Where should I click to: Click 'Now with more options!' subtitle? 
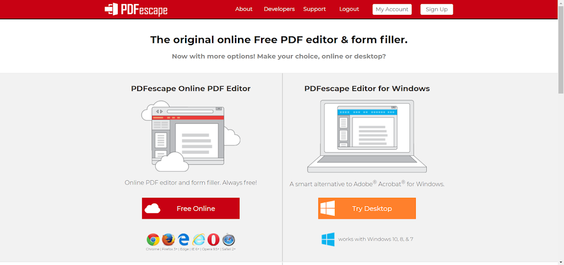coord(279,56)
